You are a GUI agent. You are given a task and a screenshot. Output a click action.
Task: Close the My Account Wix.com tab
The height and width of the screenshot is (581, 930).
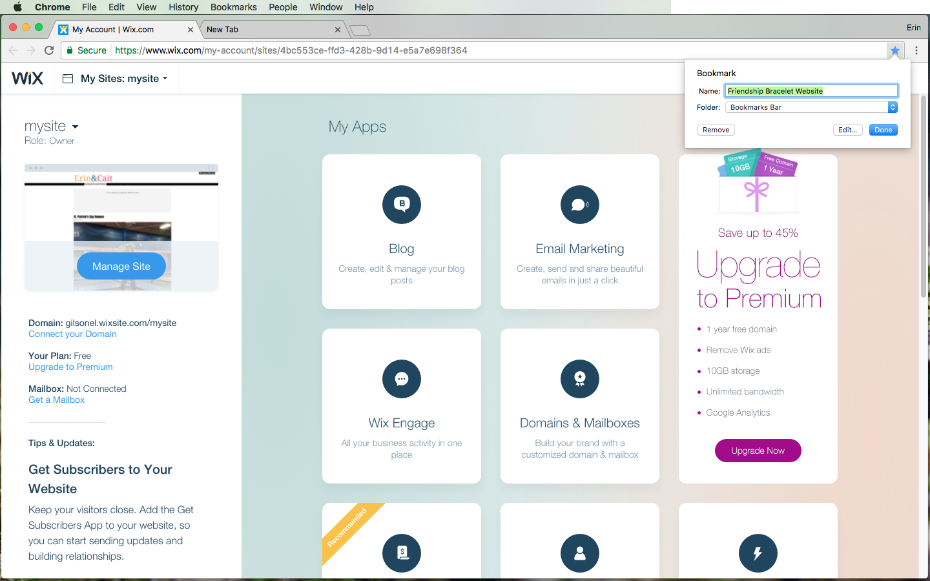pos(191,30)
